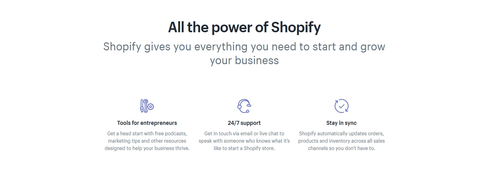Image resolution: width=490 pixels, height=180 pixels.
Task: Click the gear in the tools icon
Action: coord(151,107)
